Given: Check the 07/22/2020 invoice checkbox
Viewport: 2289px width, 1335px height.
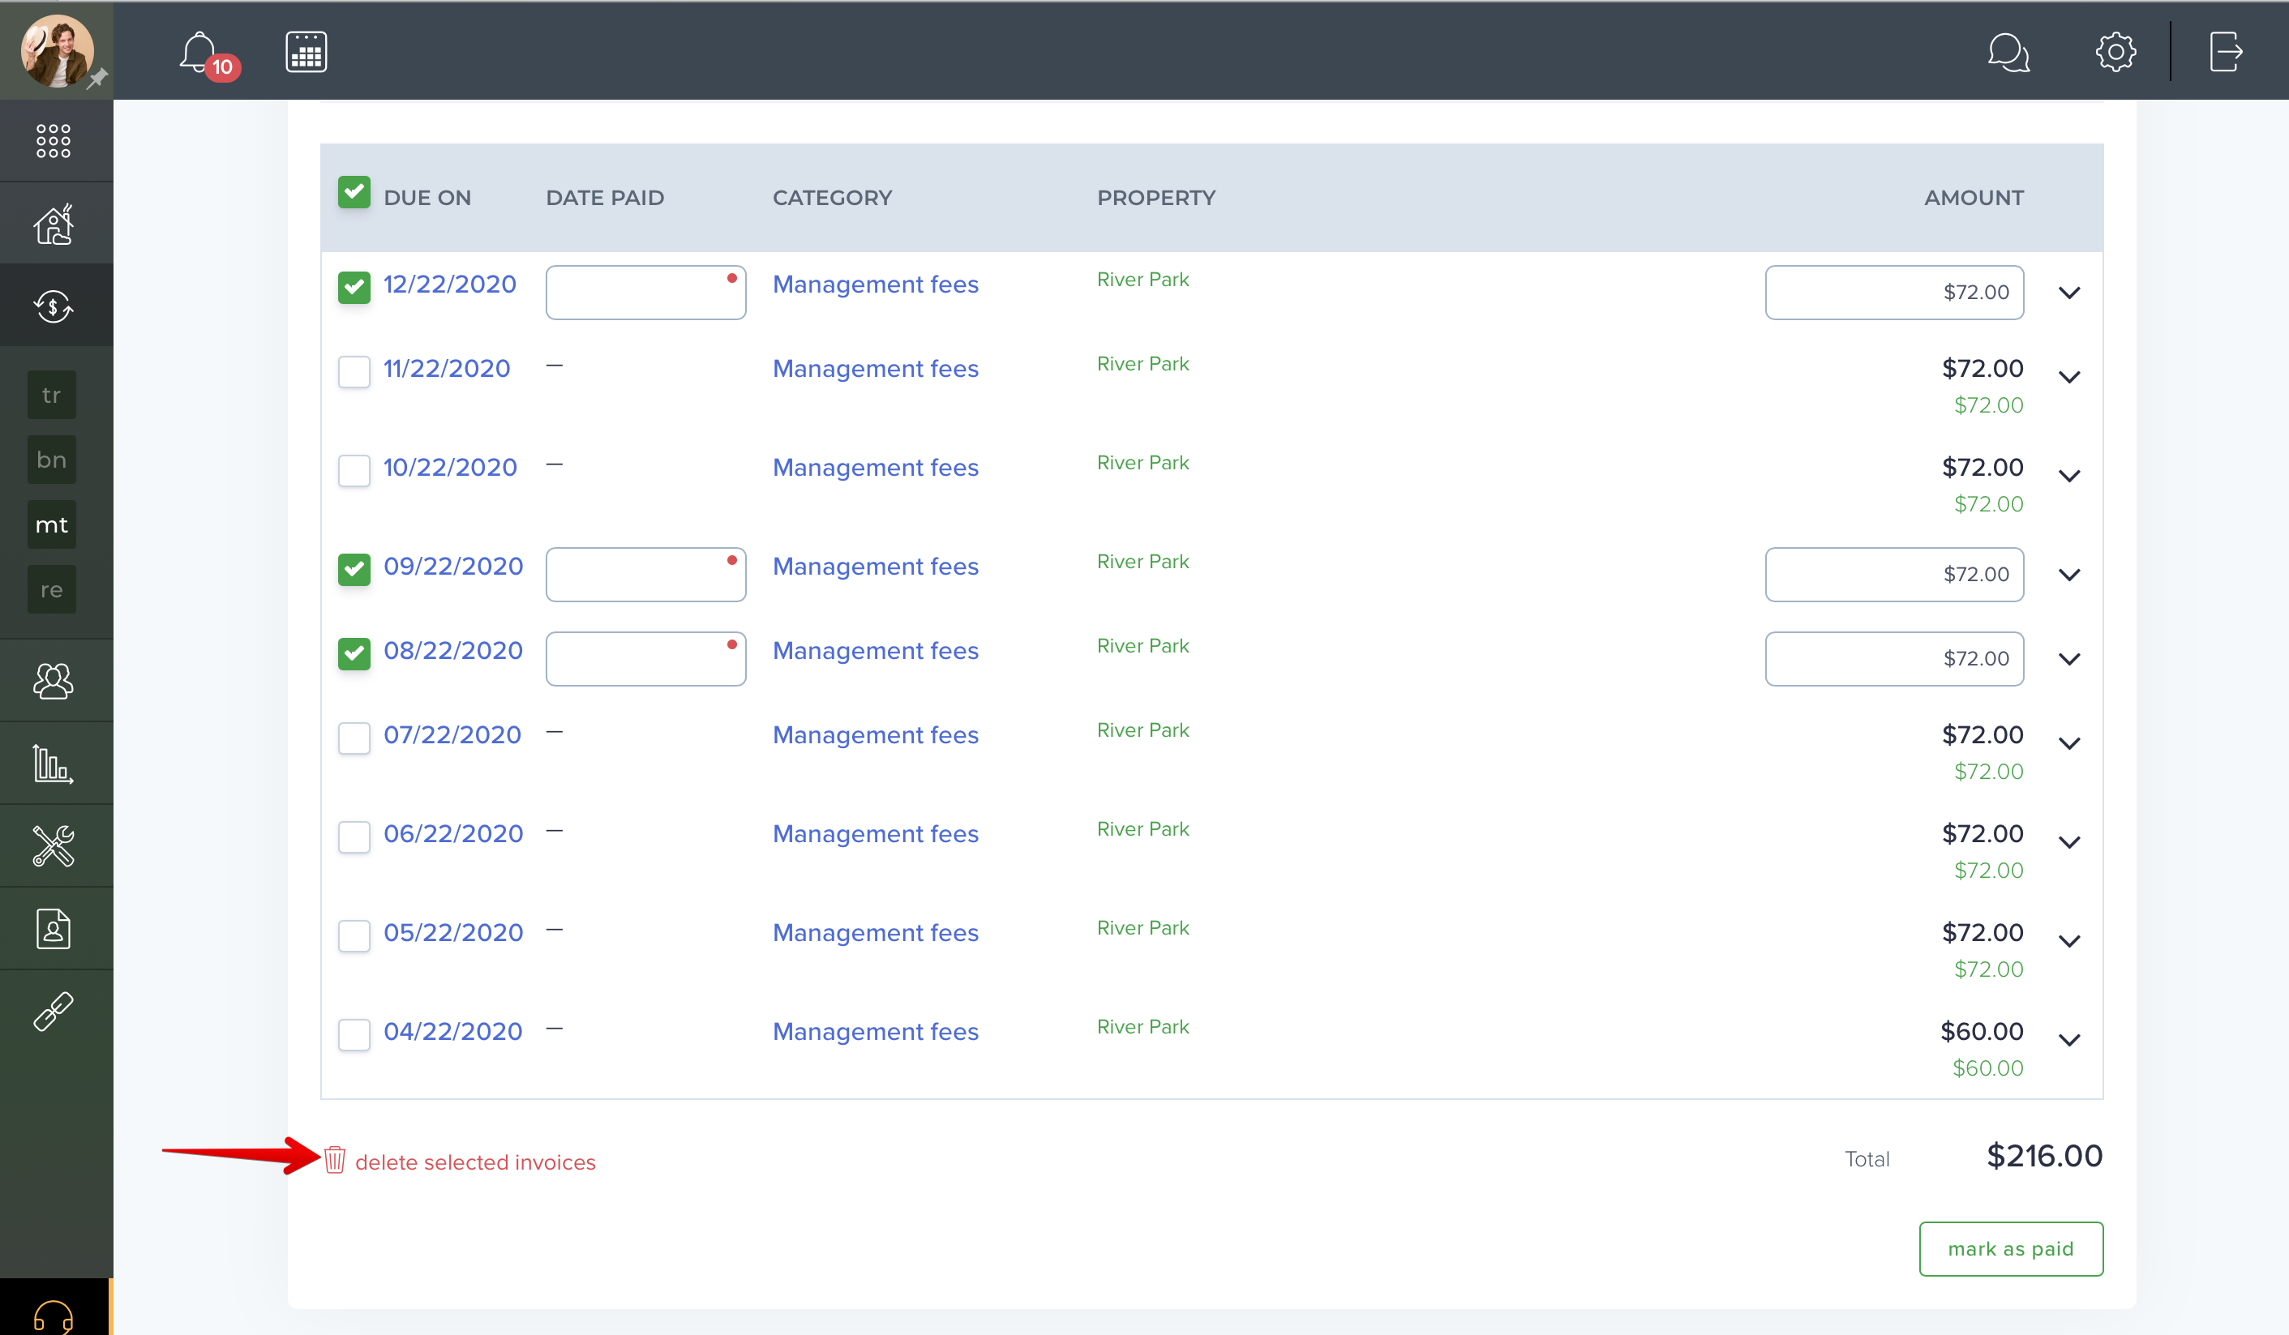Looking at the screenshot, I should (x=354, y=738).
